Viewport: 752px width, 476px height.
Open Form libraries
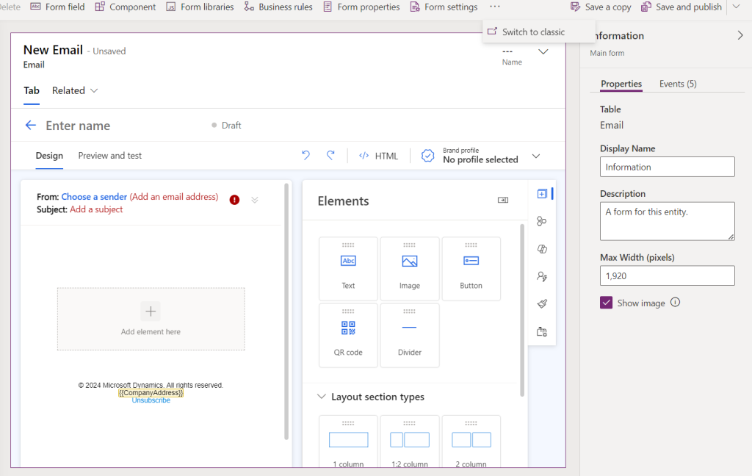pyautogui.click(x=200, y=7)
